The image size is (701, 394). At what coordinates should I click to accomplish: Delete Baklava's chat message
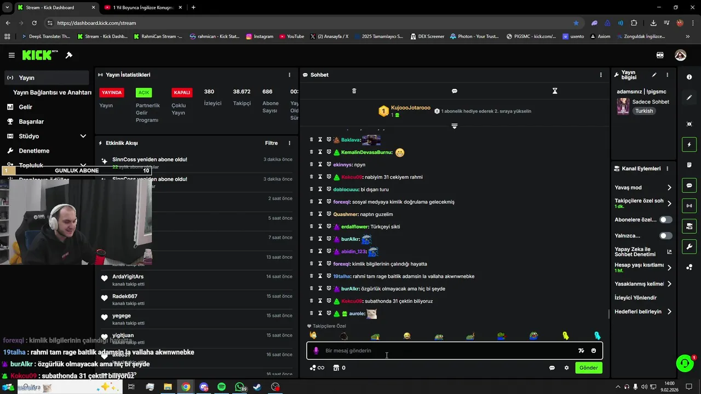pyautogui.click(x=312, y=140)
